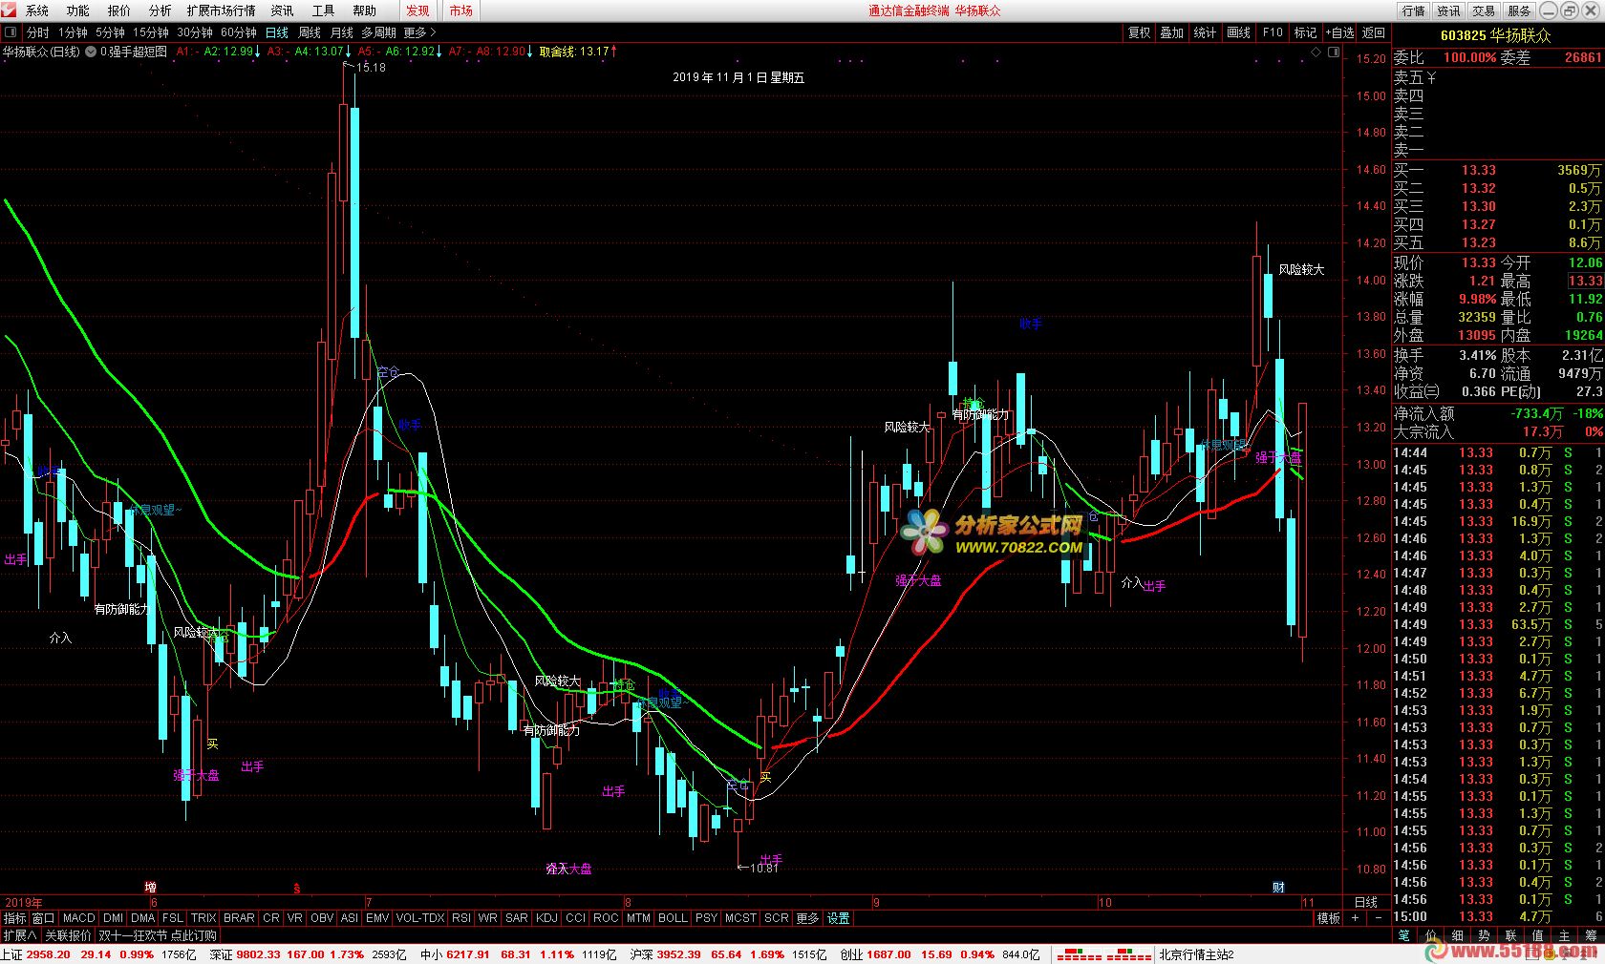Viewport: 1605px width, 964px height.
Task: Toggle the left panel icon beside 分时
Action: tap(11, 32)
